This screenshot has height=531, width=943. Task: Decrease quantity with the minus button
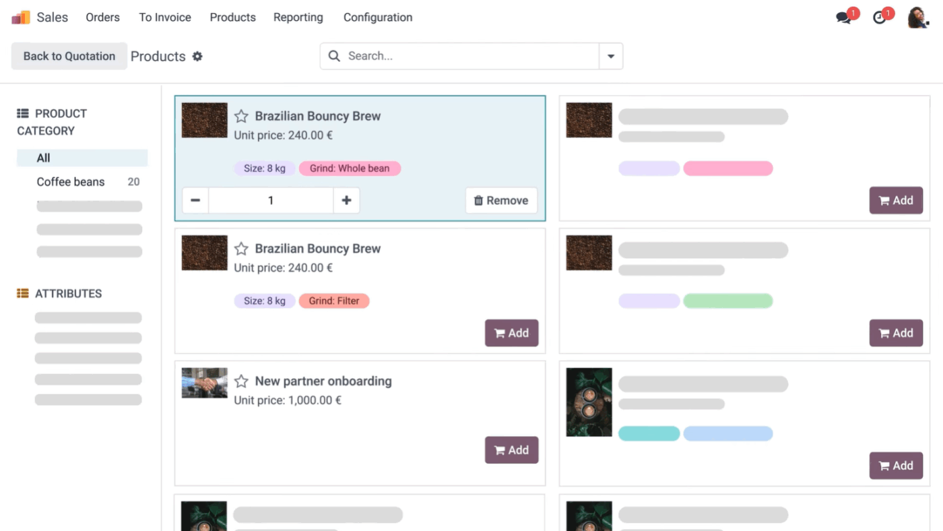click(195, 200)
